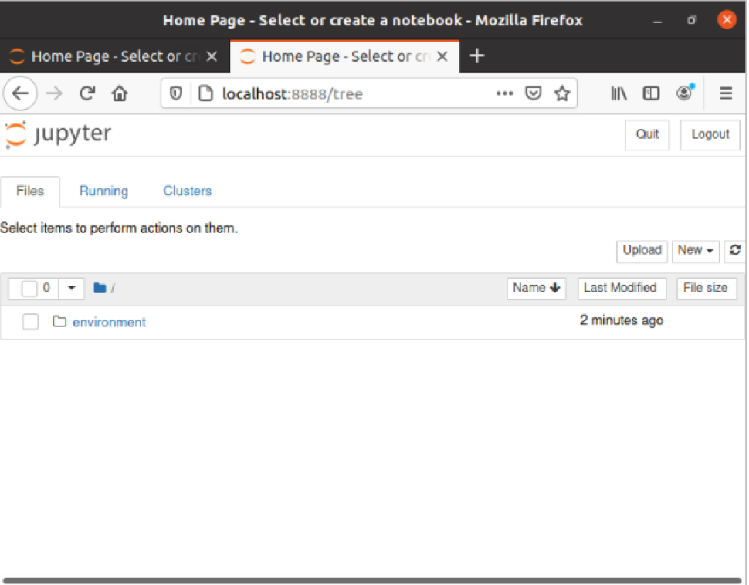The height and width of the screenshot is (585, 749).
Task: Click the blue root folder icon
Action: tap(100, 288)
